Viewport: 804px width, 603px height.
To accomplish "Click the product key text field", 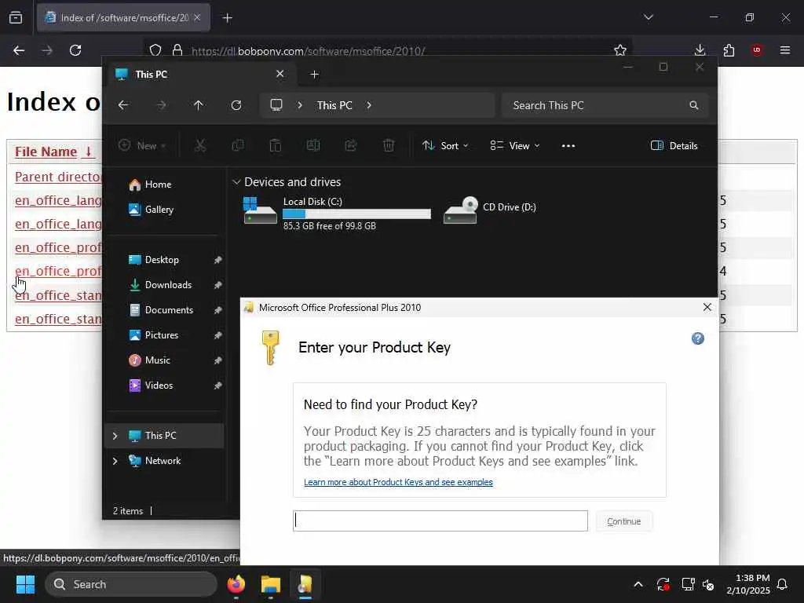I will coord(440,521).
